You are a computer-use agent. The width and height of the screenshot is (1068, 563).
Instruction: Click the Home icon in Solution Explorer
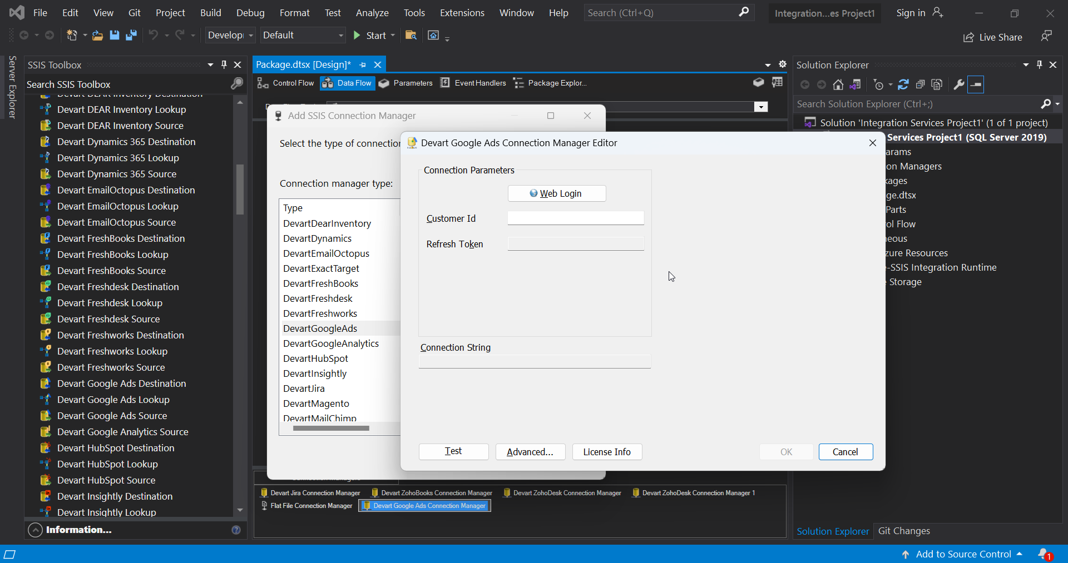[x=838, y=84]
